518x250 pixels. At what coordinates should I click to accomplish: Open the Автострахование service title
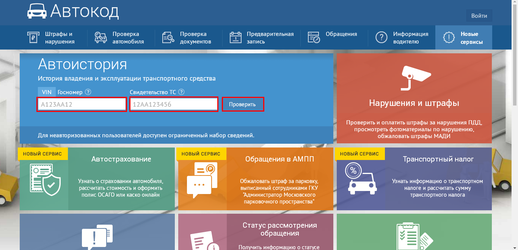[x=121, y=159]
